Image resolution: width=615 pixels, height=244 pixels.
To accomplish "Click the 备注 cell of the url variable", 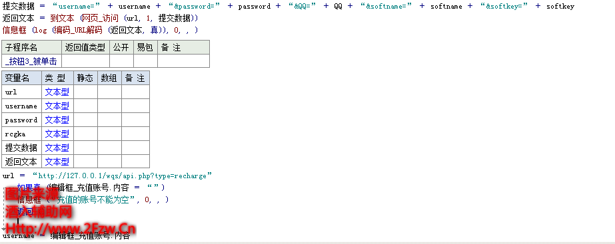I will [x=135, y=92].
